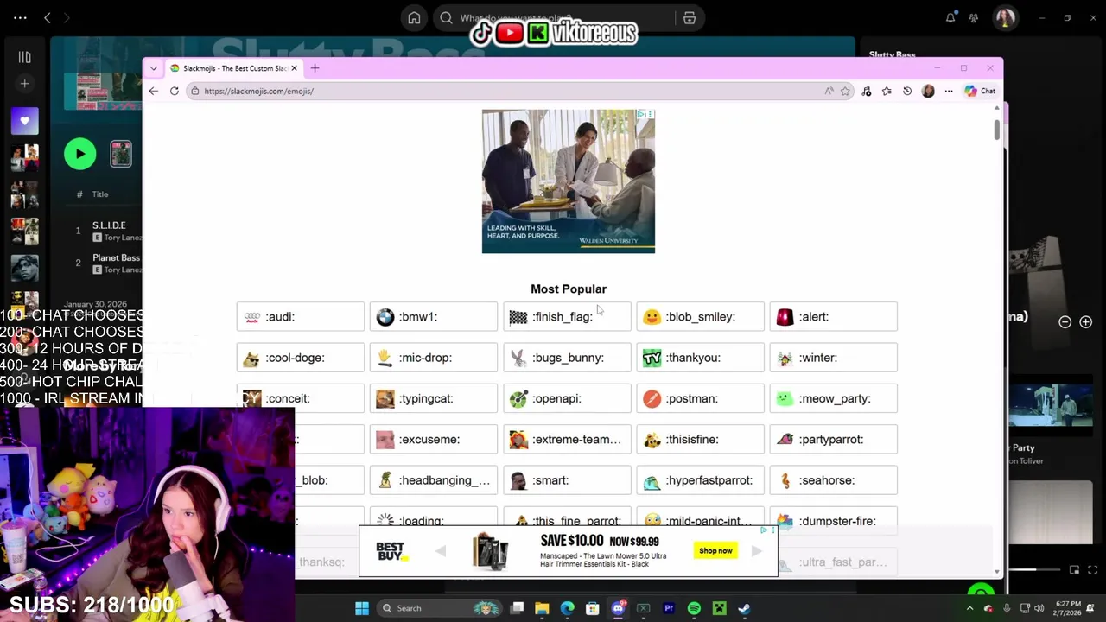Pick the :postman: emoji
This screenshot has width=1106, height=622.
coord(701,398)
